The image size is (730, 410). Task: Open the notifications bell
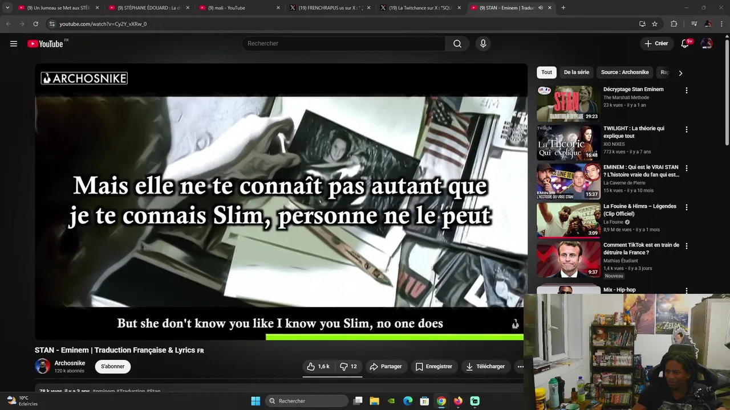pos(685,43)
